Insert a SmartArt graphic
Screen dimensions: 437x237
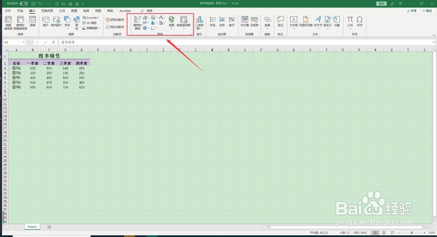click(x=90, y=17)
